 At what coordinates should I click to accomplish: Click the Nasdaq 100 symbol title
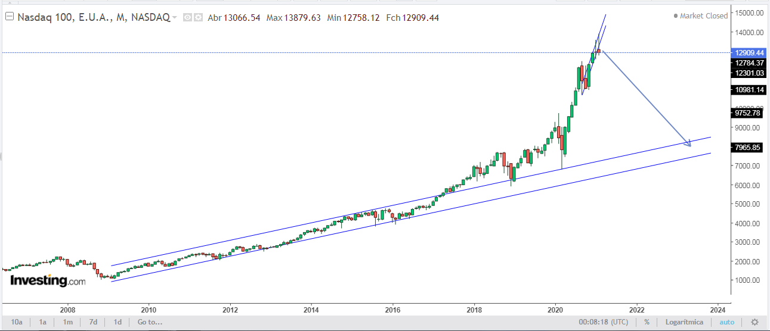93,18
